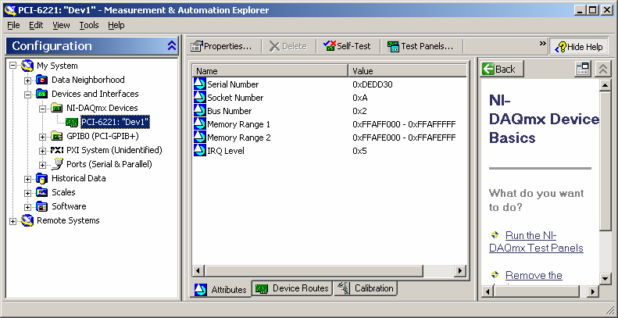Select PCI-6221: "Dev1" tree item
This screenshot has width=618, height=318.
coord(115,122)
